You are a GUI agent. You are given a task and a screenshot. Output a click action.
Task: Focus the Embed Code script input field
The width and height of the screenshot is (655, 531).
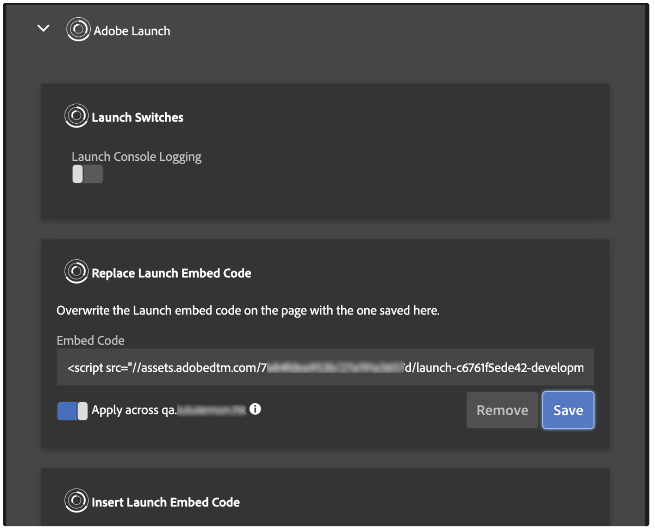325,368
